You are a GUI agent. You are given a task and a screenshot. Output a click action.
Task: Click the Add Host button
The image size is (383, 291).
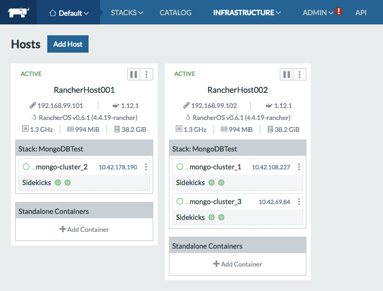click(68, 44)
